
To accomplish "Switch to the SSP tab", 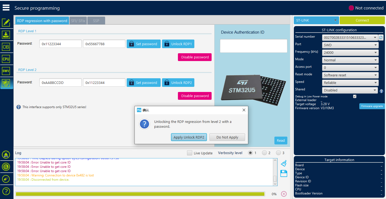I will pyautogui.click(x=96, y=21).
